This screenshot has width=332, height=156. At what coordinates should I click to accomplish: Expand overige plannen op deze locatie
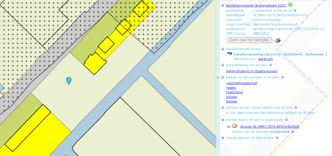(222, 138)
